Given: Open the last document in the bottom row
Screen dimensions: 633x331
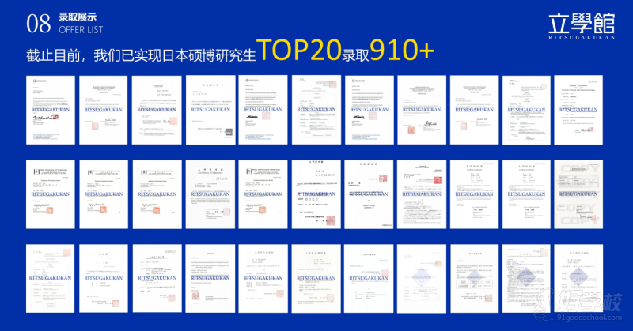Looking at the screenshot, I should [x=582, y=277].
